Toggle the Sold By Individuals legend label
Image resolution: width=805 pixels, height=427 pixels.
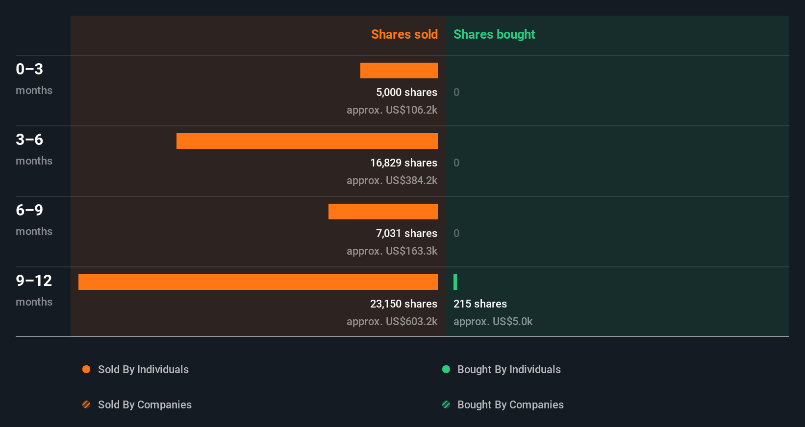click(x=143, y=369)
